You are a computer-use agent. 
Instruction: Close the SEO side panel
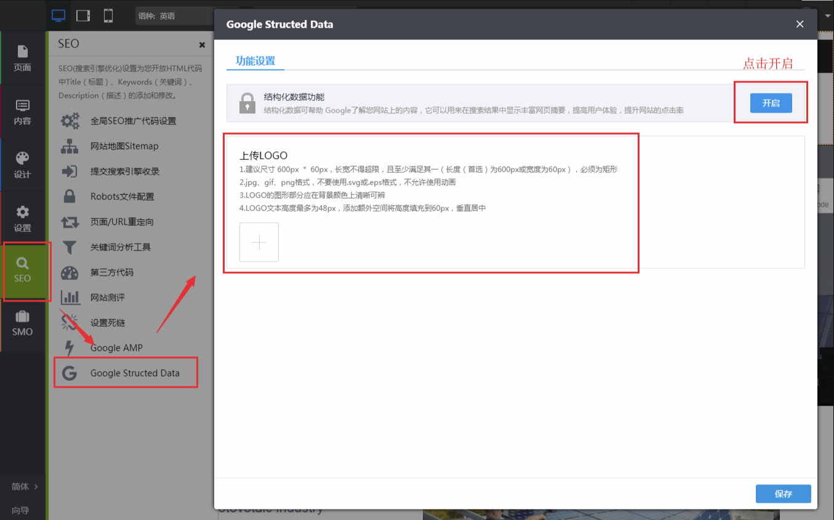tap(202, 45)
